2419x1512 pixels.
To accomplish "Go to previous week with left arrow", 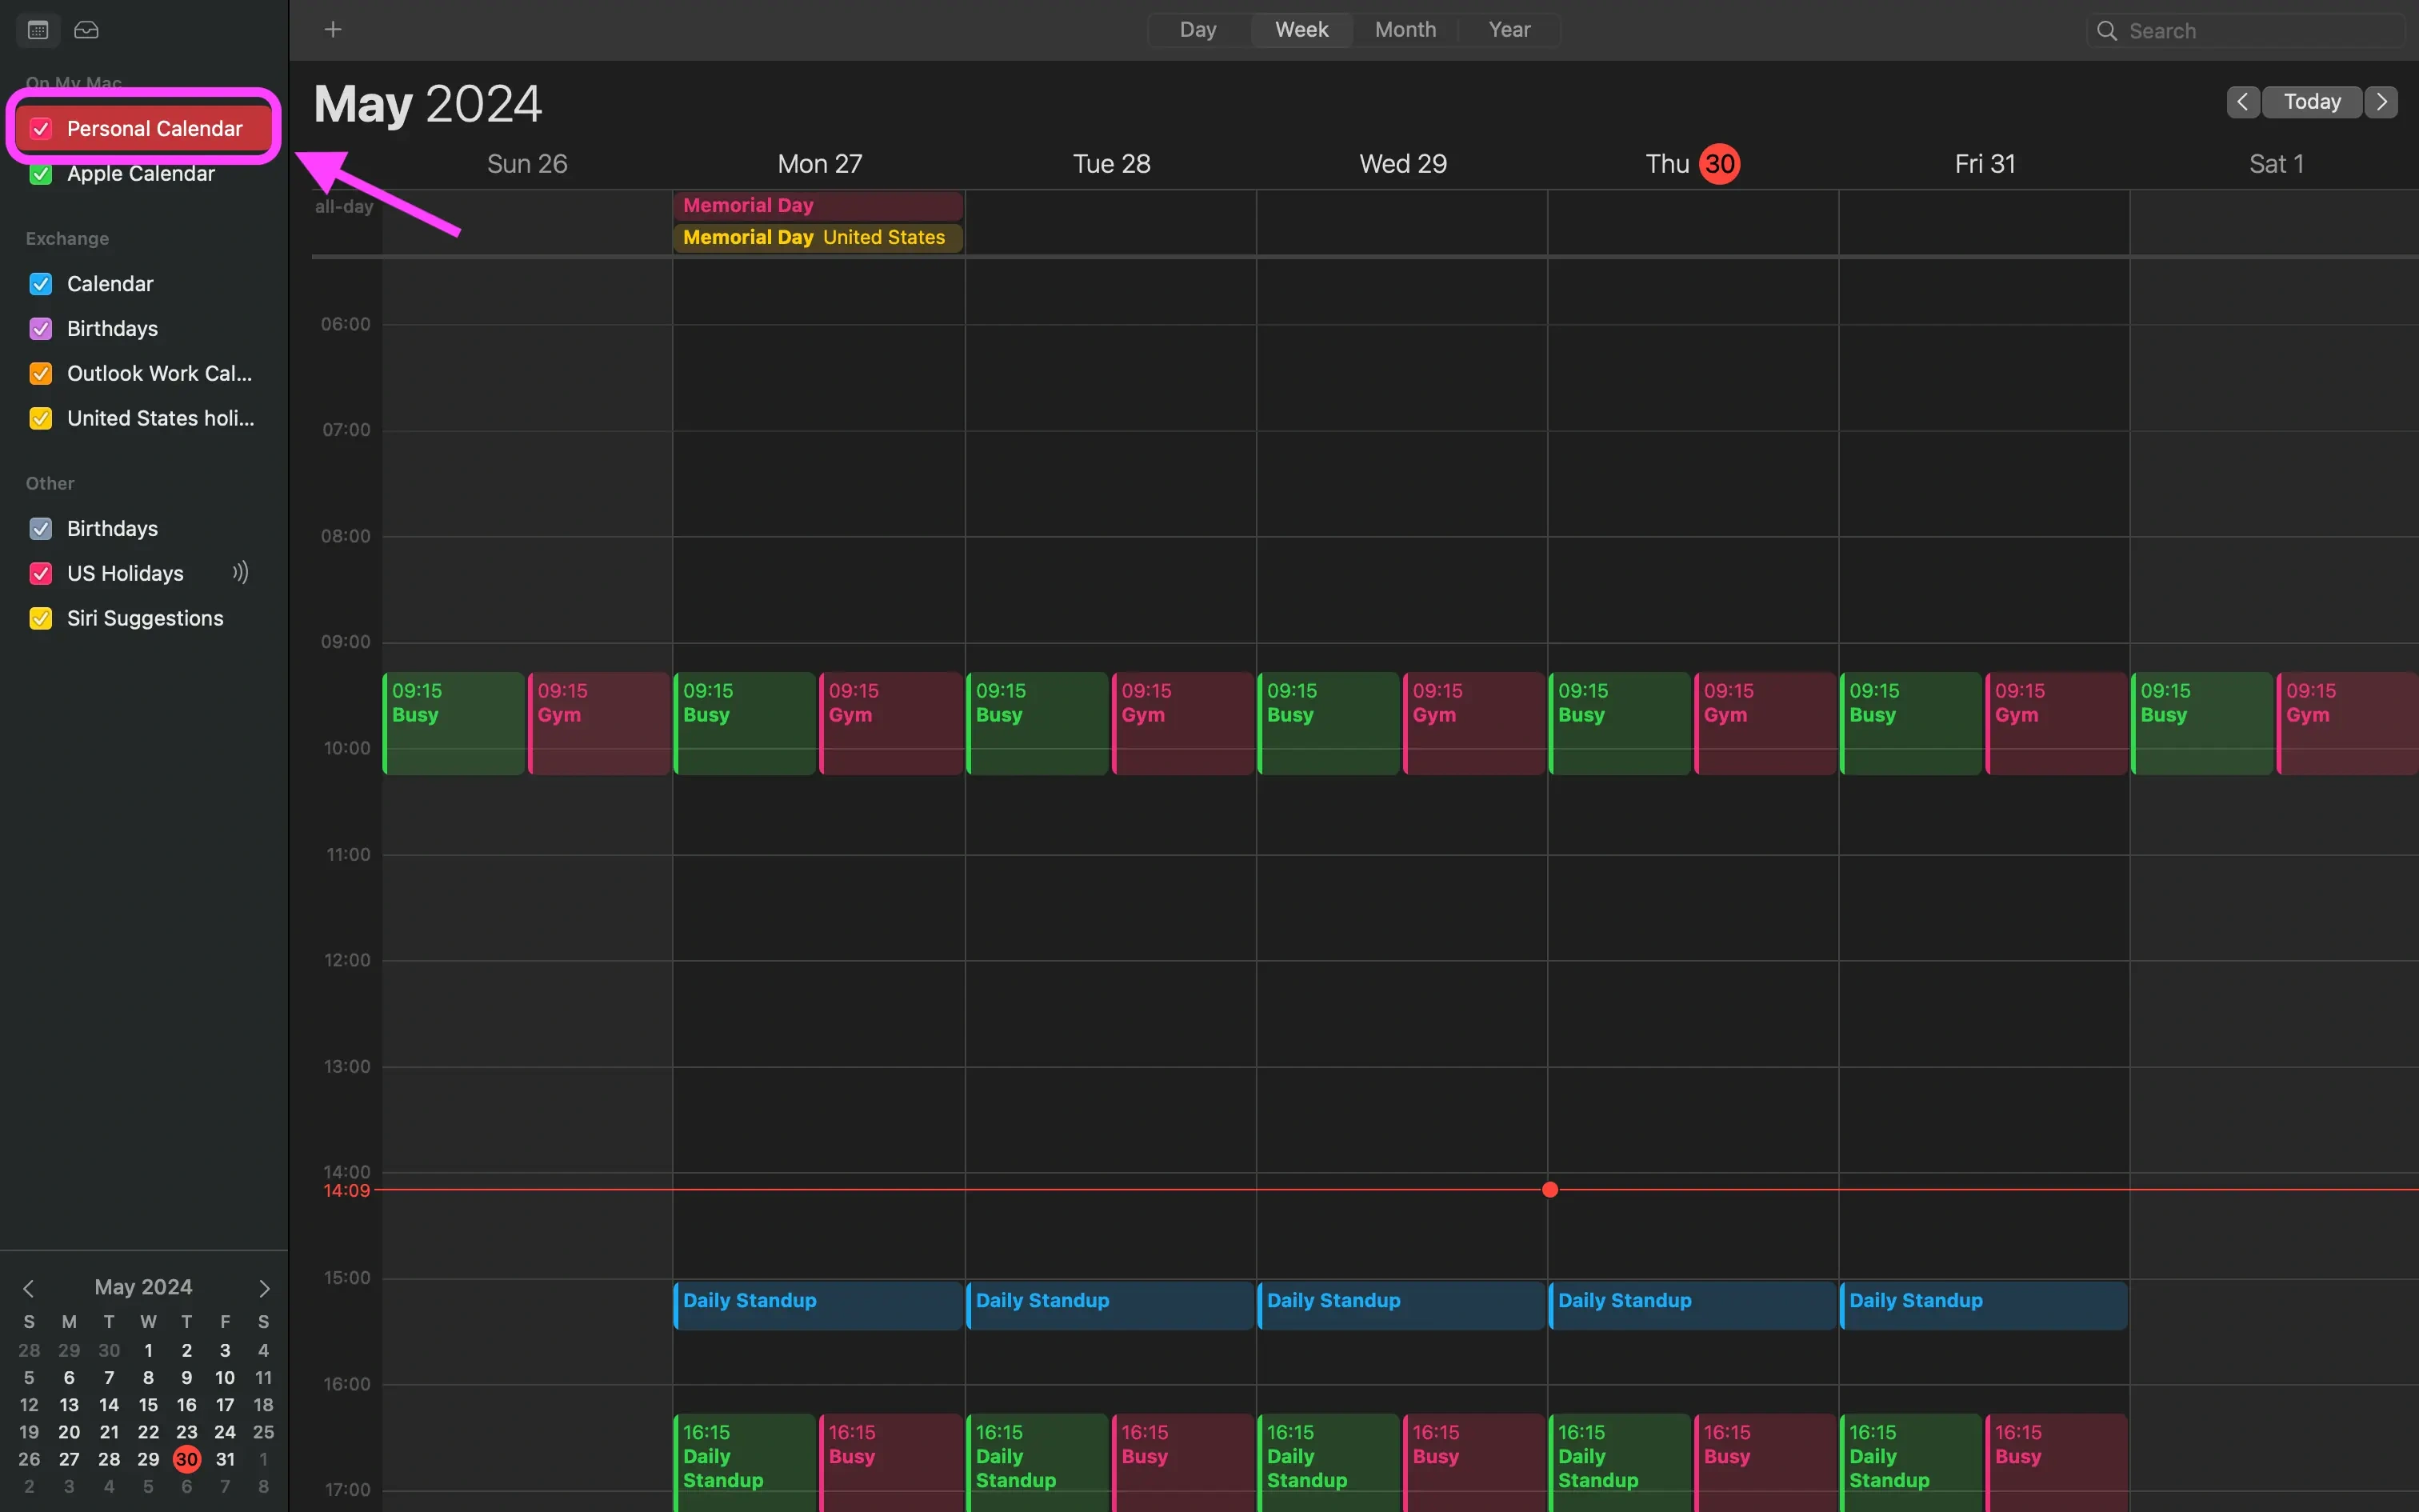I will (x=2242, y=102).
